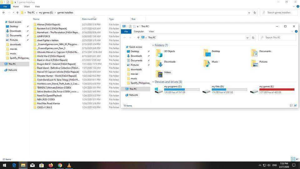Select the CSGO.v1.36.6.3 folder
Image resolution: width=300 pixels, height=169 pixels.
coord(44,107)
